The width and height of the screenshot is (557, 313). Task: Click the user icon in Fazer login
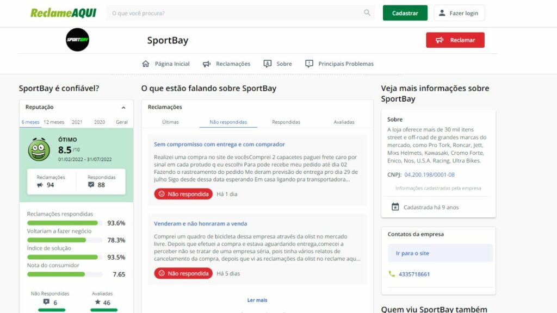(442, 13)
